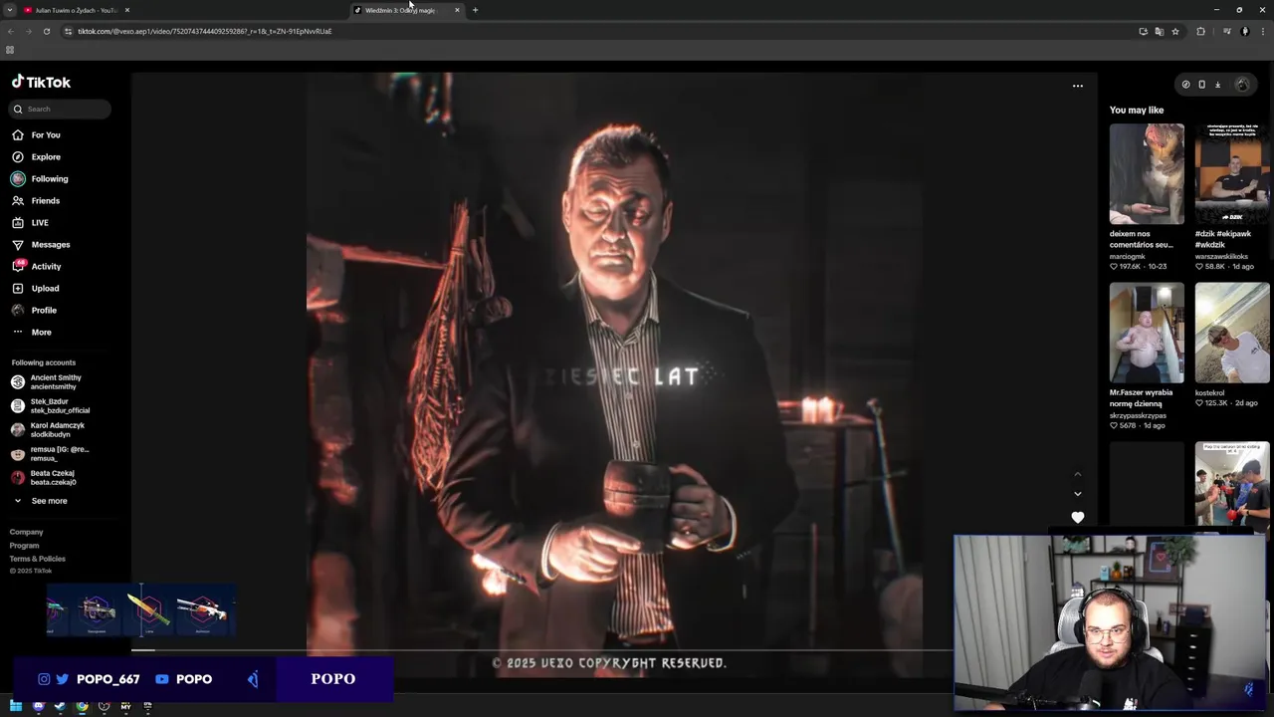Open the #dzik #ekipawk video thumbnail

pos(1232,173)
